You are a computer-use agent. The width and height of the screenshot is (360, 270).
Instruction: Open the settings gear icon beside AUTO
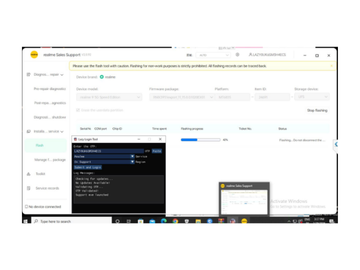click(238, 54)
